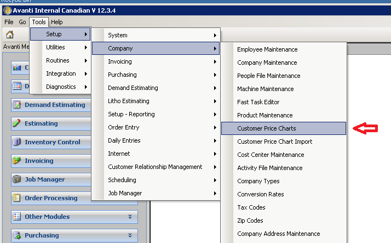Open the Help menu
Screen dimensions: 391x243
coord(57,22)
